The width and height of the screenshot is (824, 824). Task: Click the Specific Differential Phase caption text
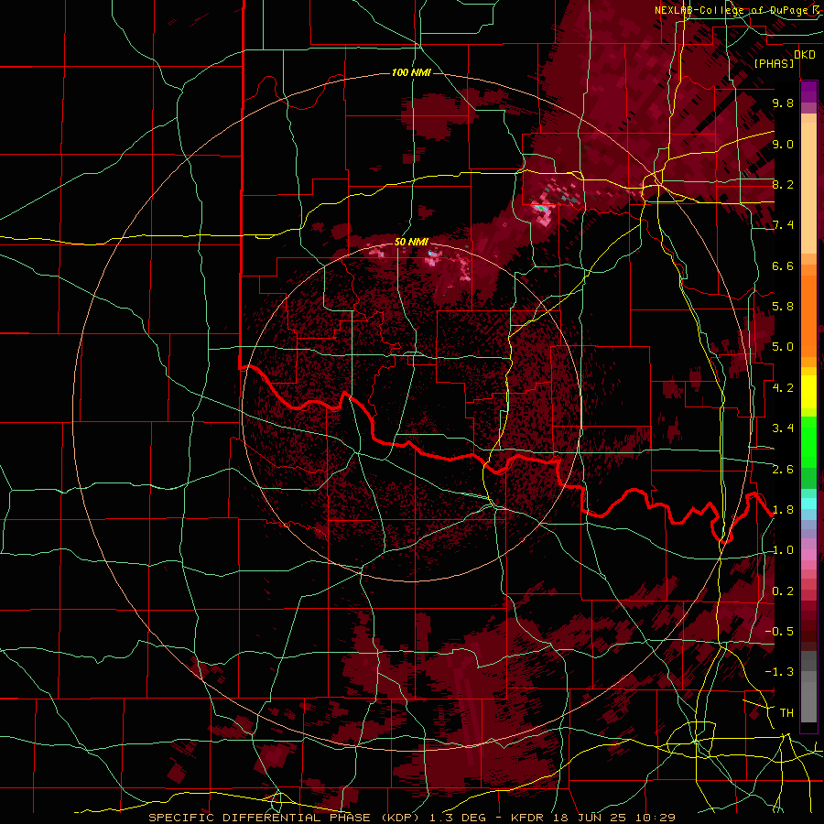click(412, 818)
